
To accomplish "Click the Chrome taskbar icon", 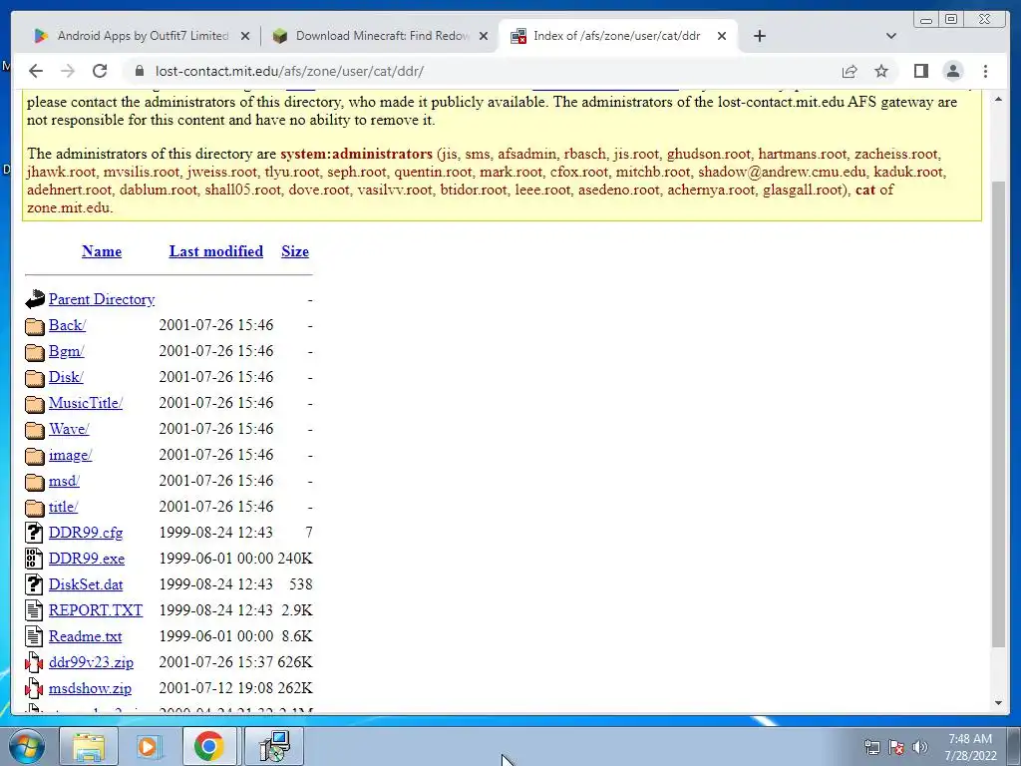I will point(209,746).
